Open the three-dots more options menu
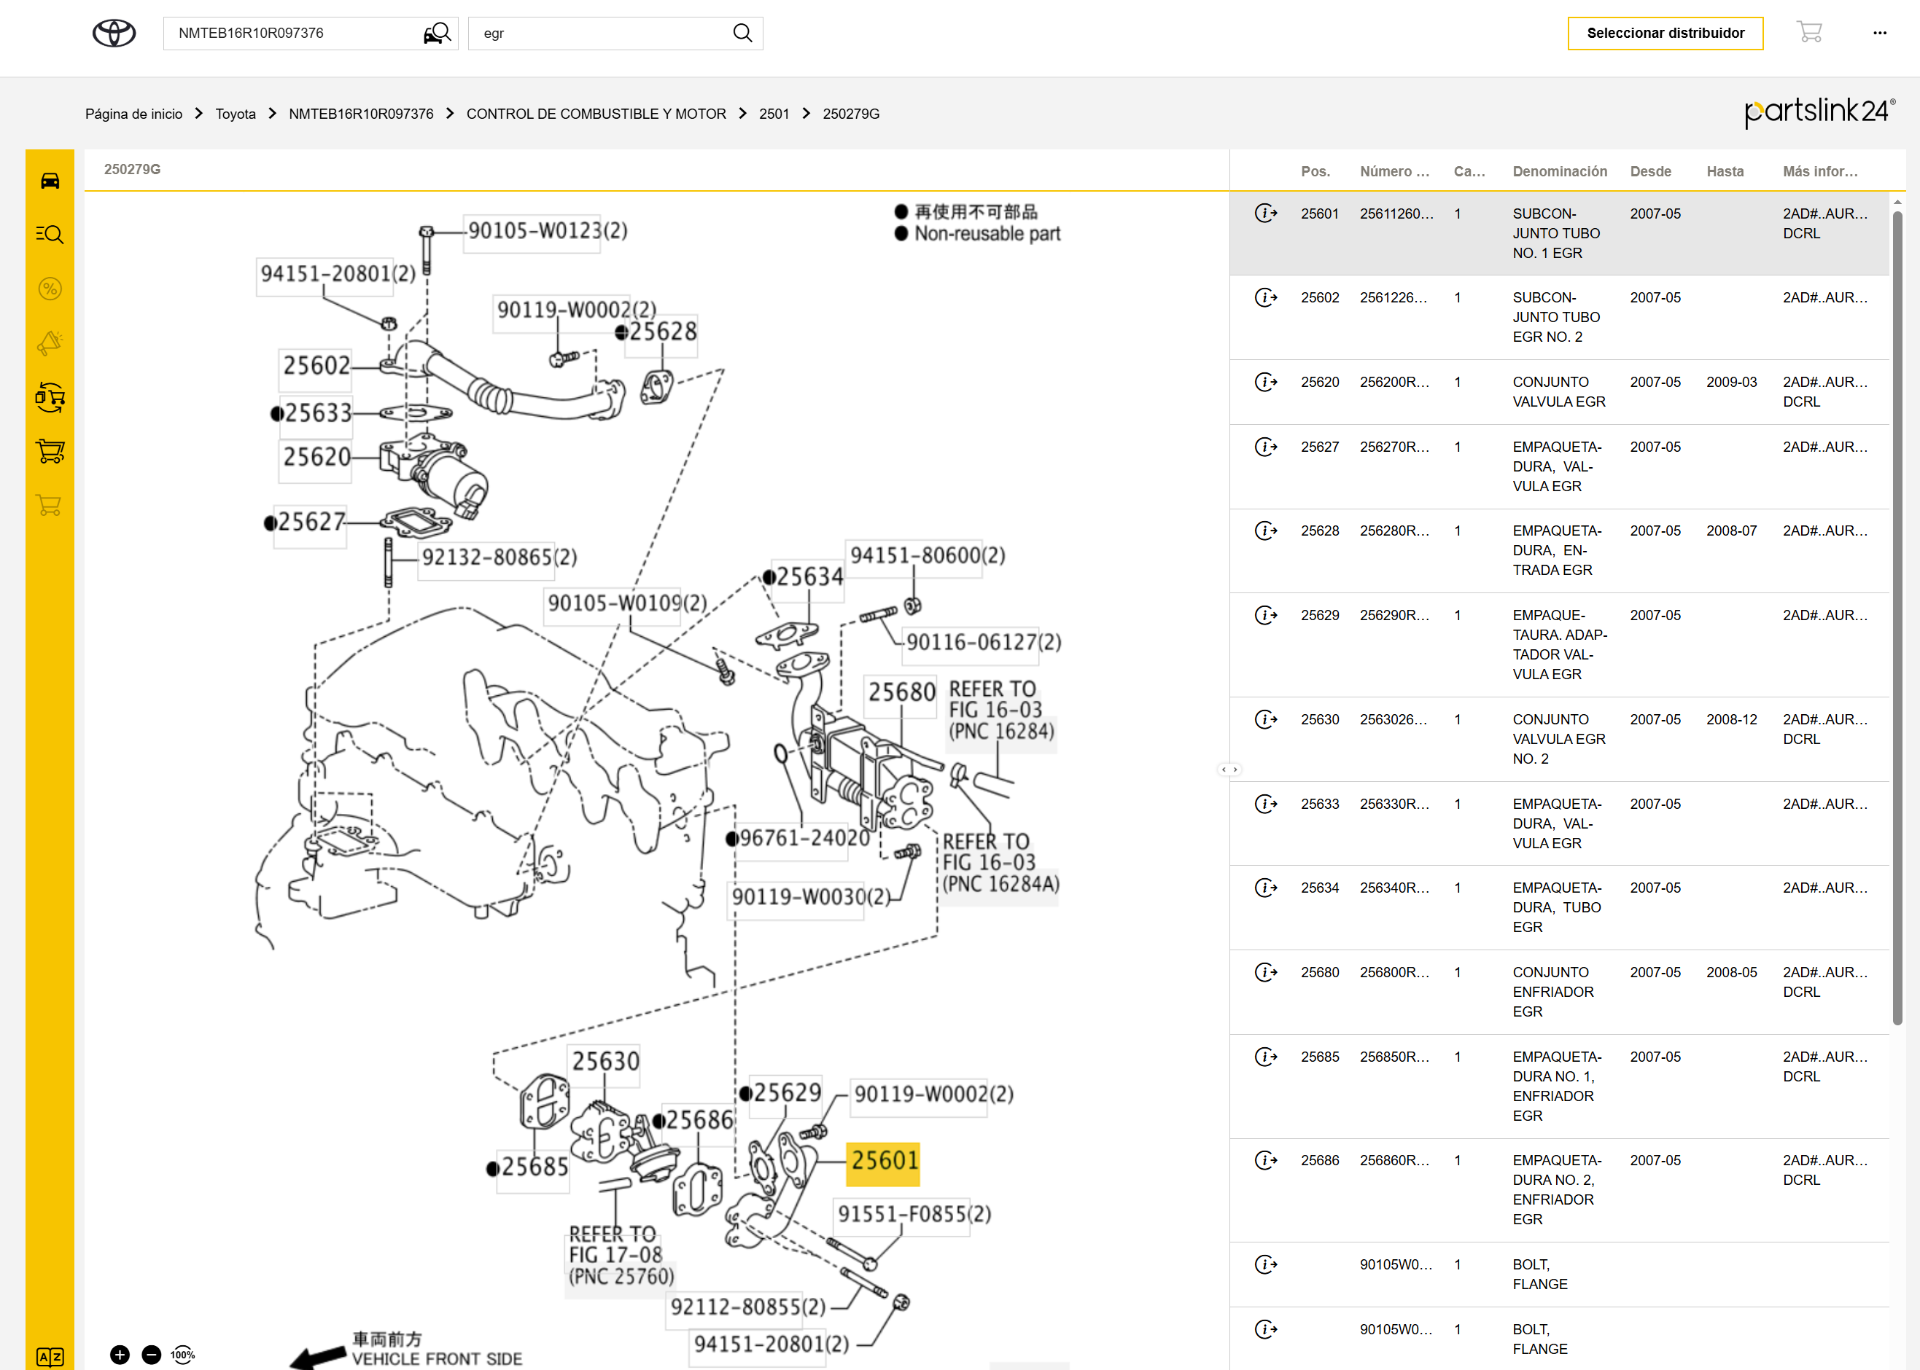This screenshot has width=1920, height=1370. coord(1879,33)
